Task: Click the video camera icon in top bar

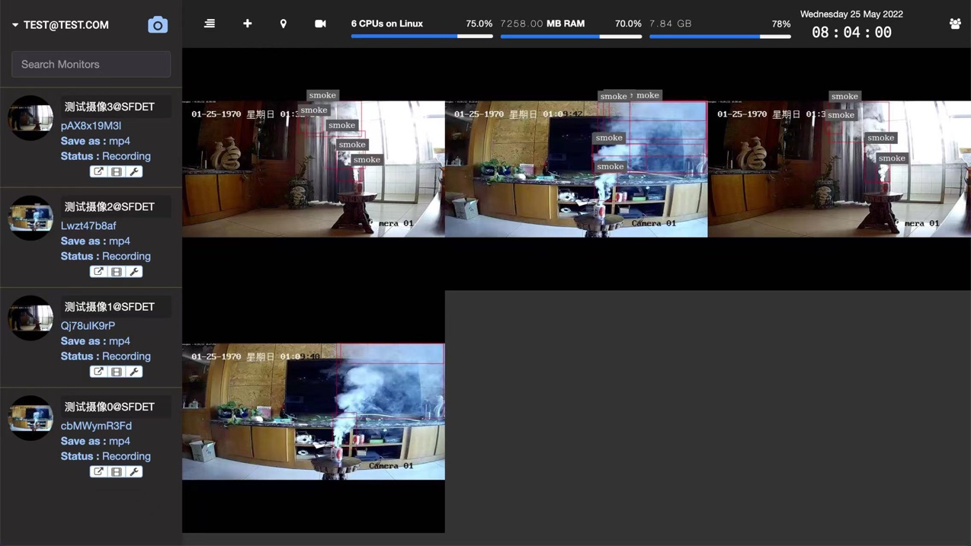Action: [x=320, y=24]
